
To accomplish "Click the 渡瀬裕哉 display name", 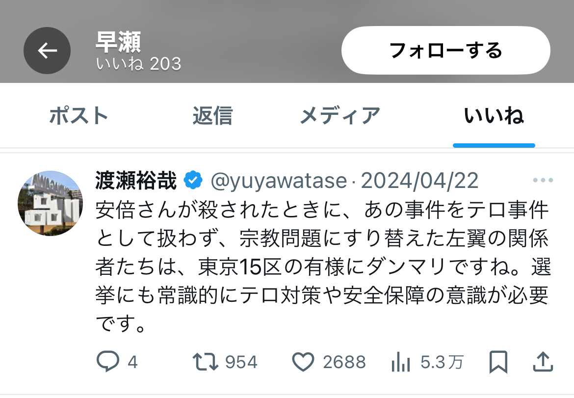I will [x=136, y=181].
